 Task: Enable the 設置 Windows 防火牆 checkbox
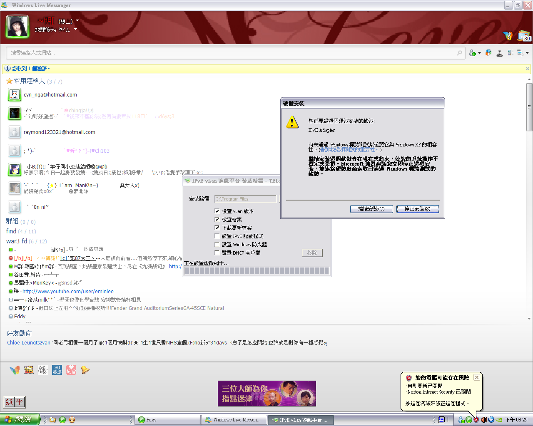(x=217, y=244)
